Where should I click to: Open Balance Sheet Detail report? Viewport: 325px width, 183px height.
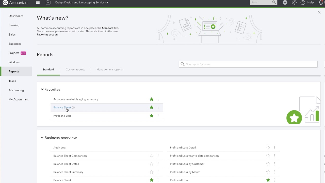pos(66,164)
